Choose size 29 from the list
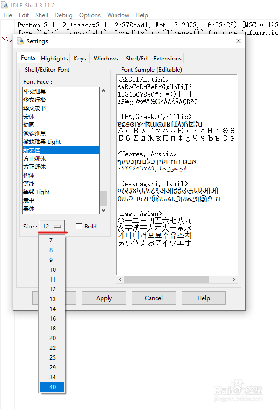Image resolution: width=279 pixels, height=409 pixels. click(52, 368)
